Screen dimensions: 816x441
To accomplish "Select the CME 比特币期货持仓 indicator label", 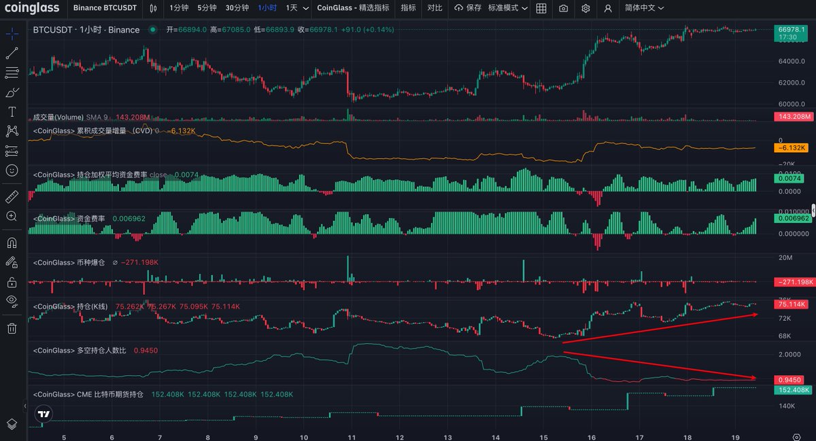I will click(x=88, y=394).
